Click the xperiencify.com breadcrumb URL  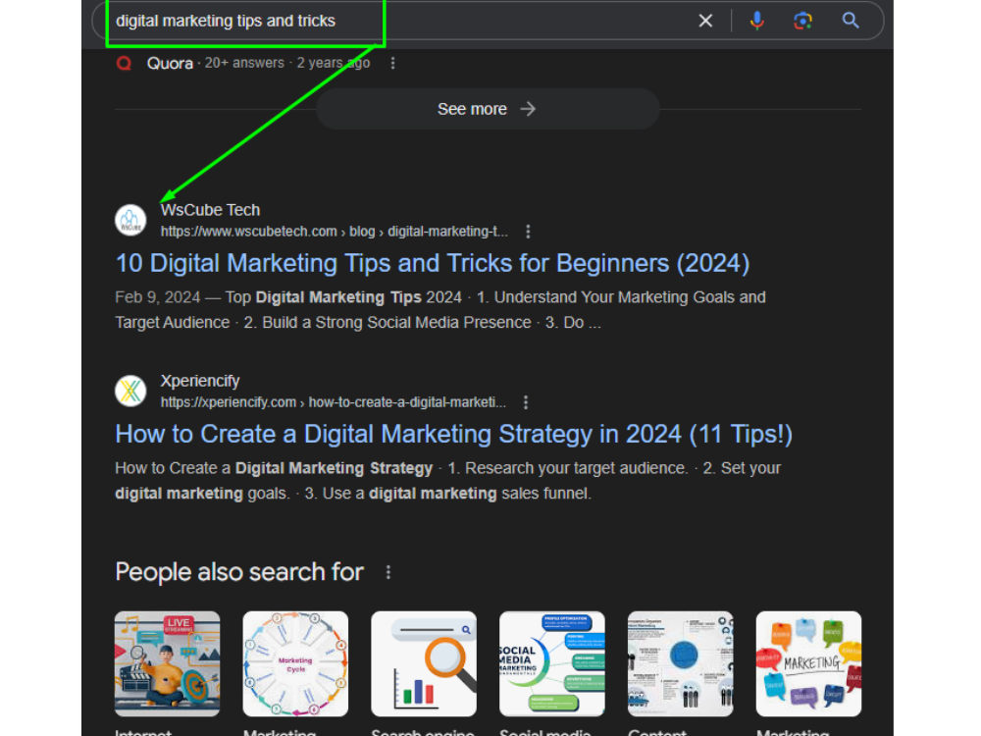point(333,402)
